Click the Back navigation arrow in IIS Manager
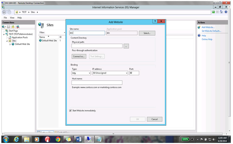This screenshot has height=144, width=233. click(x=4, y=12)
